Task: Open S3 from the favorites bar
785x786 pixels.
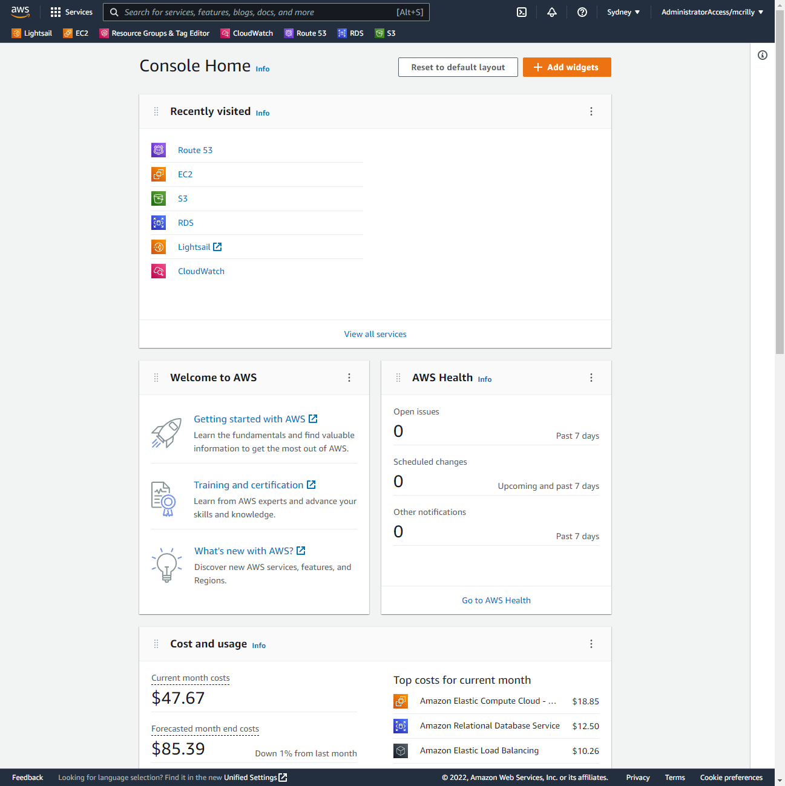Action: click(x=385, y=33)
